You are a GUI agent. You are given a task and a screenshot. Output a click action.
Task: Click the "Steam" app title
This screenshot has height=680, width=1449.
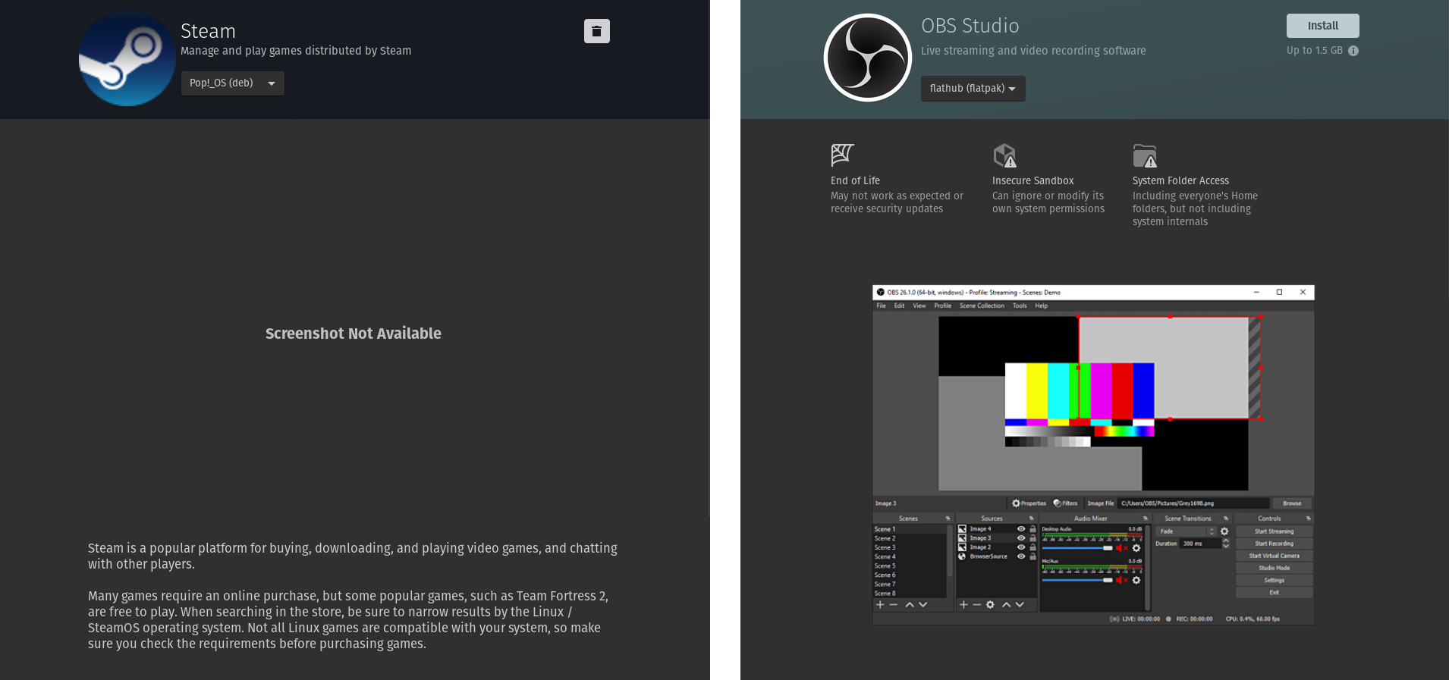[x=208, y=31]
